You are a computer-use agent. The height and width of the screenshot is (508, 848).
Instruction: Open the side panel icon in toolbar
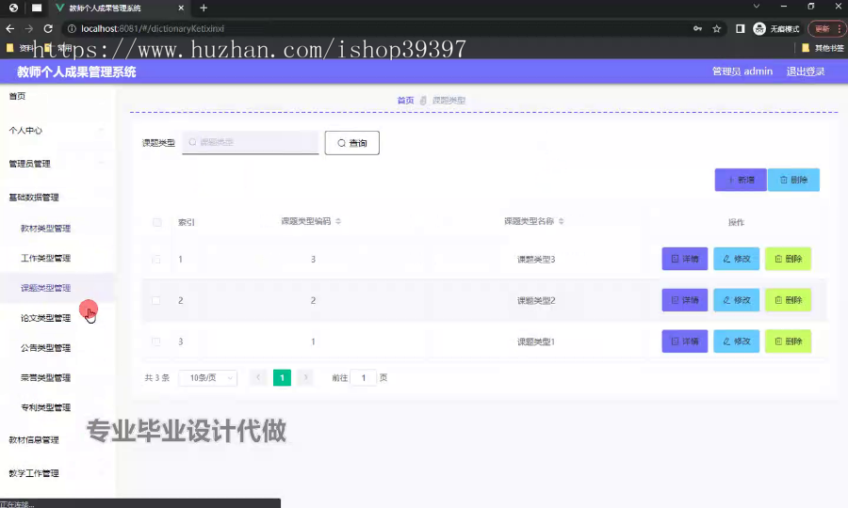click(x=740, y=28)
